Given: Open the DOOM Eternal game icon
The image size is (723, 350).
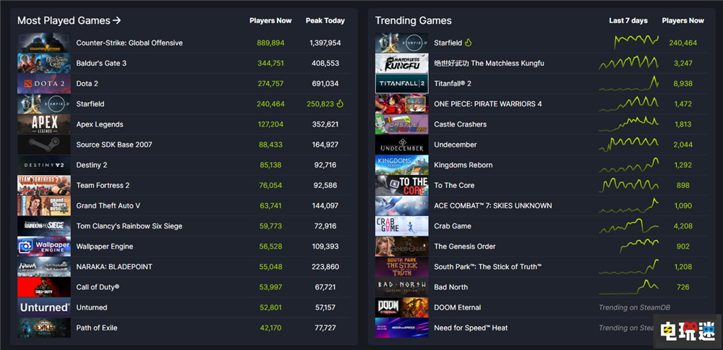Looking at the screenshot, I should pos(401,307).
